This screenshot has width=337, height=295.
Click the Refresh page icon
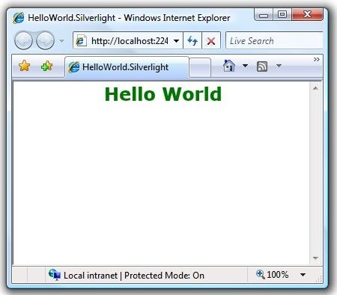click(x=192, y=40)
